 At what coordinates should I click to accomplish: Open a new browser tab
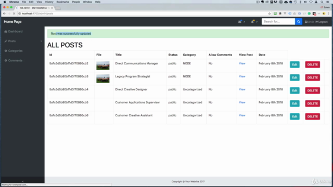coord(58,8)
